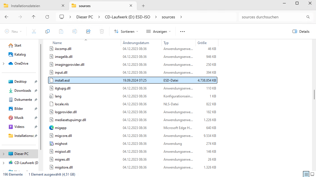Click the Copy icon in toolbar
Screen dimensions: 316x177
(x=48, y=31)
